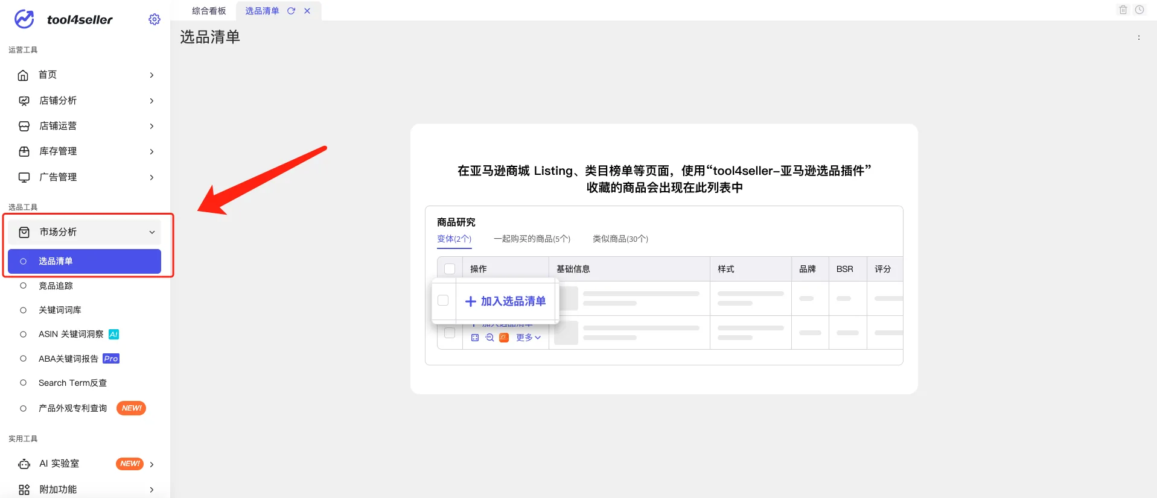Click the ASIN search magnifier icon
The image size is (1157, 498).
(x=489, y=338)
